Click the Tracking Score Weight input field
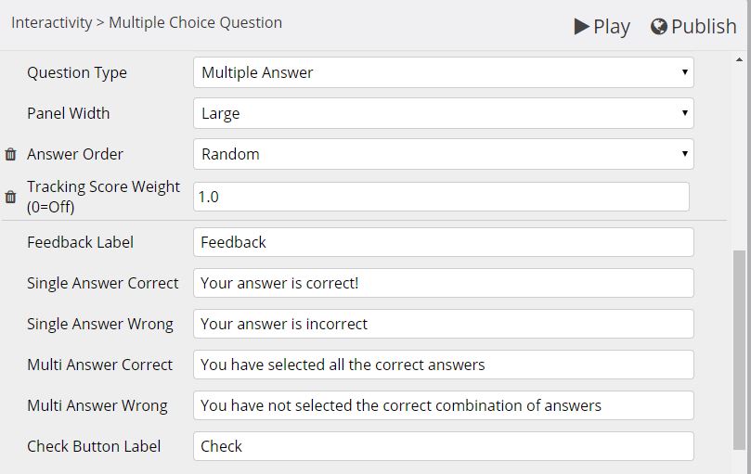 pos(441,197)
